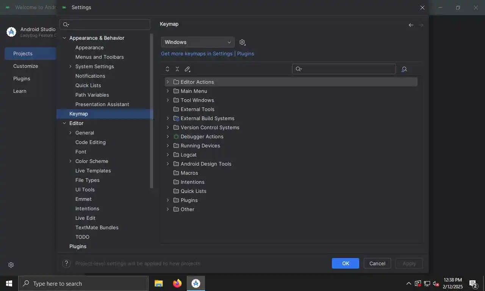The image size is (485, 291).
Task: Expand the Tool Windows group
Action: (168, 100)
